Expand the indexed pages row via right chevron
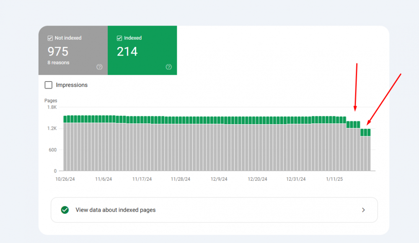The height and width of the screenshot is (243, 419). [363, 210]
